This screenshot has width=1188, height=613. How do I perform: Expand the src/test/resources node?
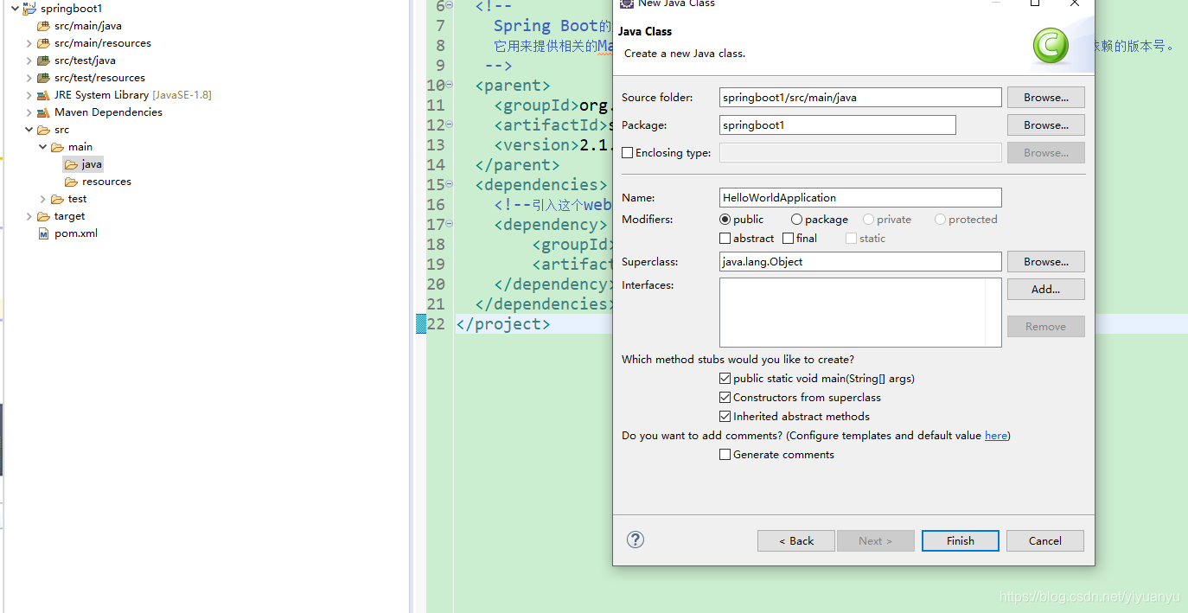29,78
